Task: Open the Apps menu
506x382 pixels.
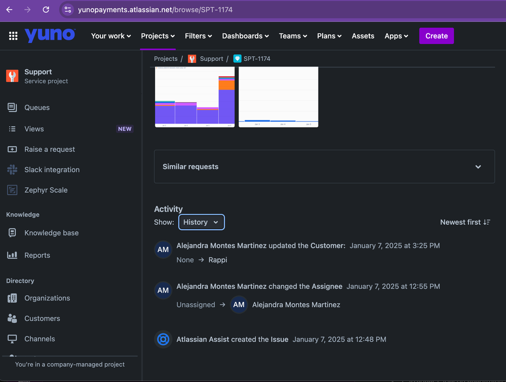Action: (396, 36)
